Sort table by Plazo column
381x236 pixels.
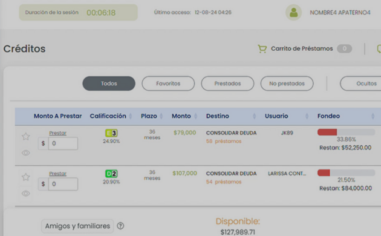click(x=161, y=116)
